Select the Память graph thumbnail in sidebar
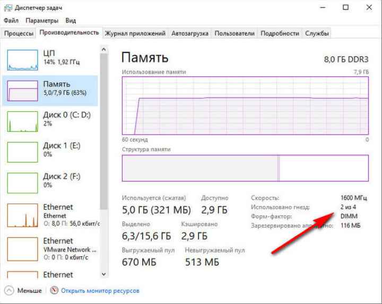382x304 pixels. tap(22, 91)
